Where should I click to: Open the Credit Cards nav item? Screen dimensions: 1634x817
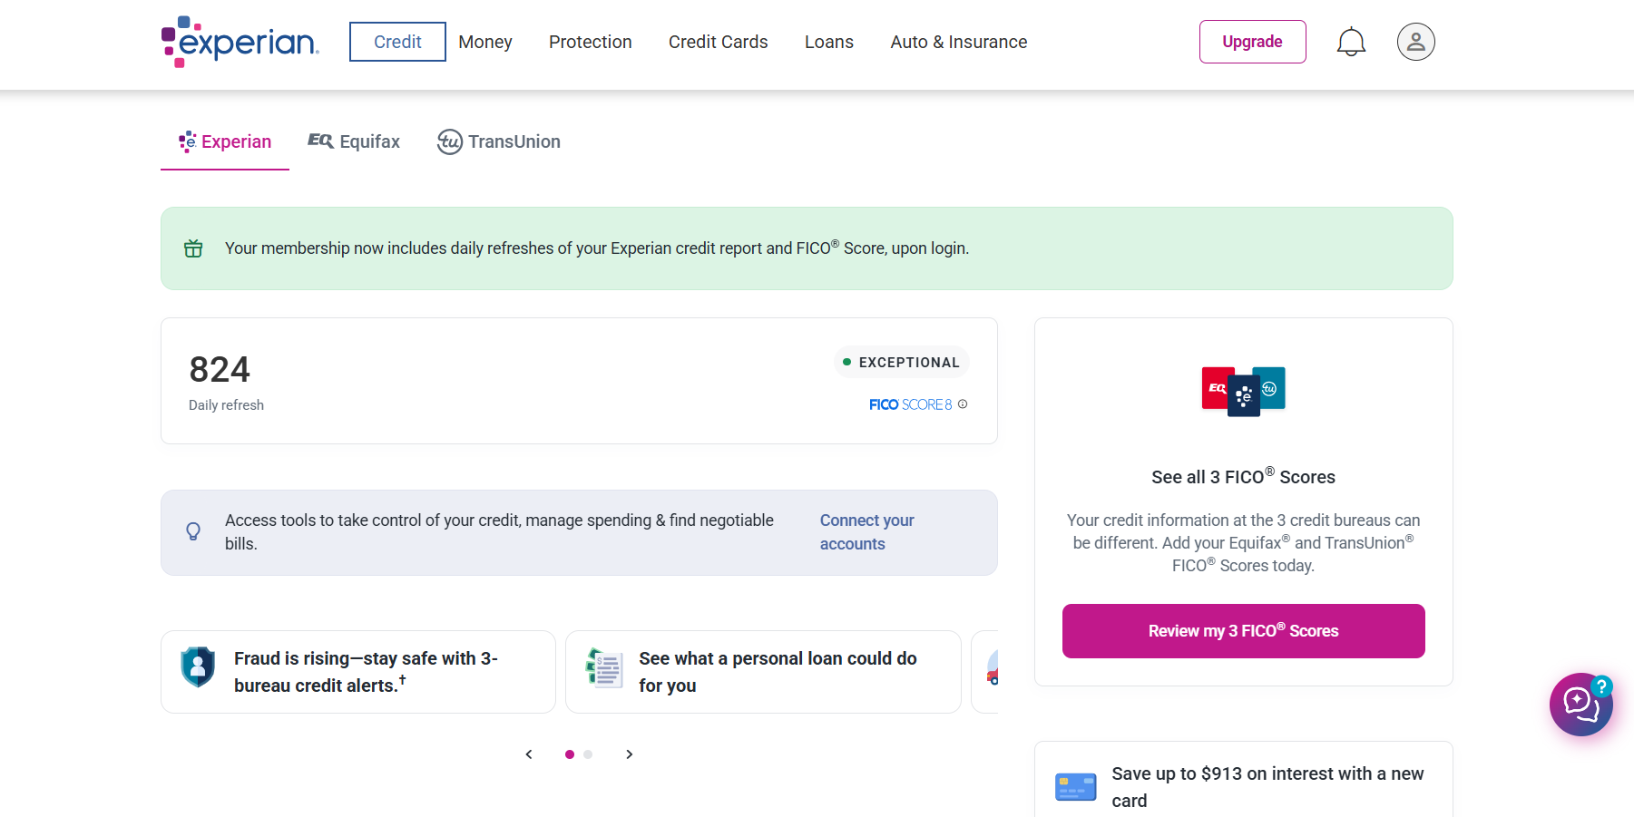click(719, 42)
